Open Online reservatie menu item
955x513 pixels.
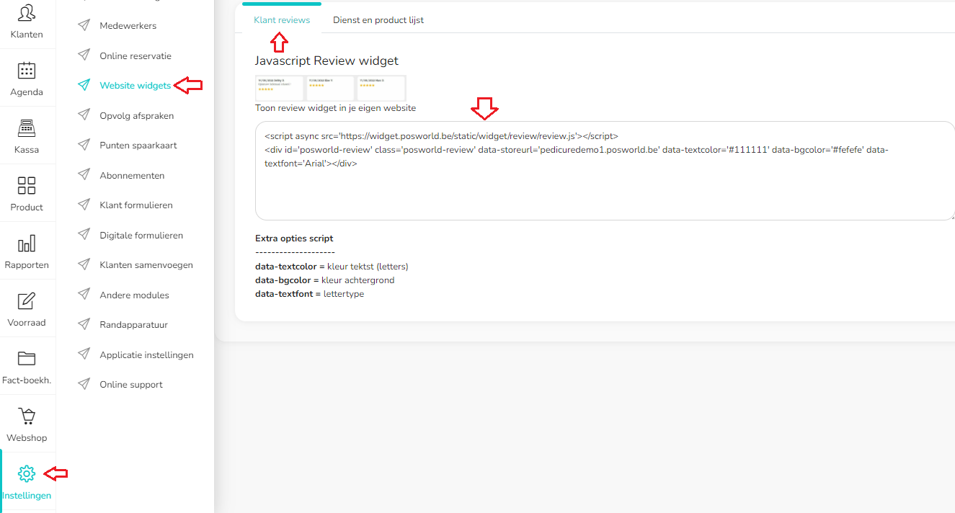[x=136, y=55]
